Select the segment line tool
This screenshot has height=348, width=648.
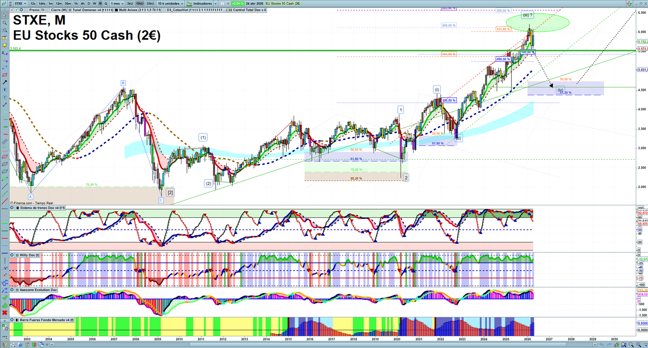point(5,105)
